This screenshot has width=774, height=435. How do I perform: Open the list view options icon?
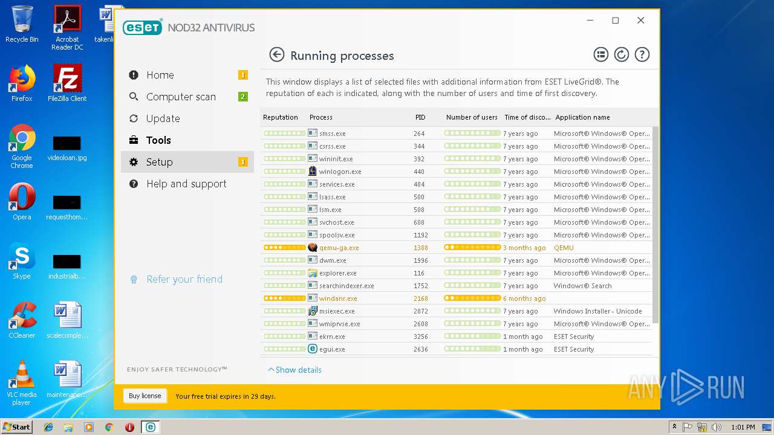tap(600, 55)
